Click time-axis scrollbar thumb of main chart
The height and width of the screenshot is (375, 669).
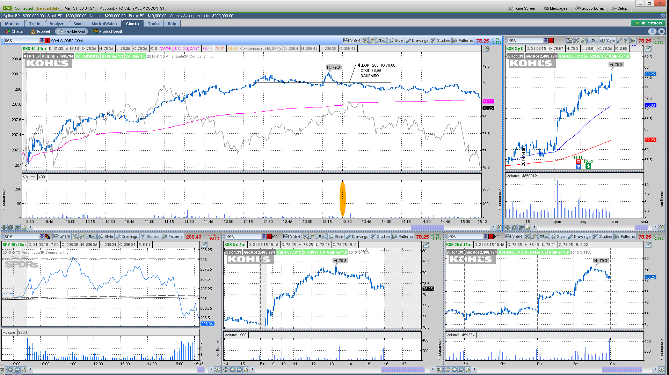427,227
